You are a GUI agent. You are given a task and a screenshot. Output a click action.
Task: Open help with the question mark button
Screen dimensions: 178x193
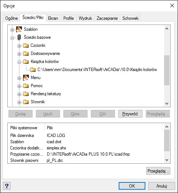click(x=7, y=186)
